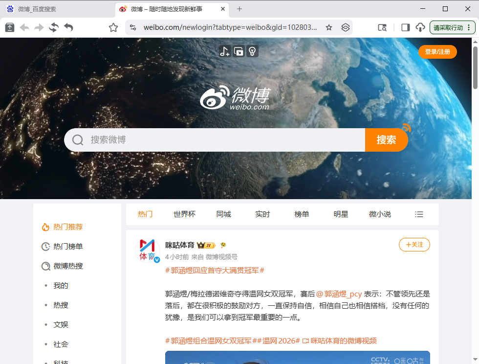Expand the more categories list icon

click(419, 214)
